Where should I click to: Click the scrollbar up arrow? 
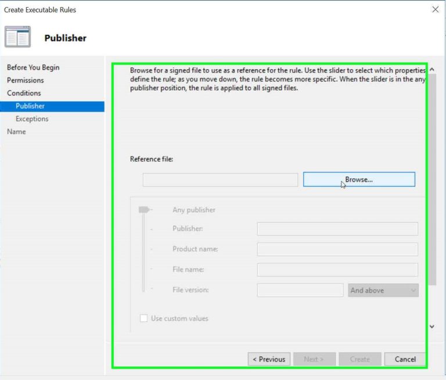[431, 70]
